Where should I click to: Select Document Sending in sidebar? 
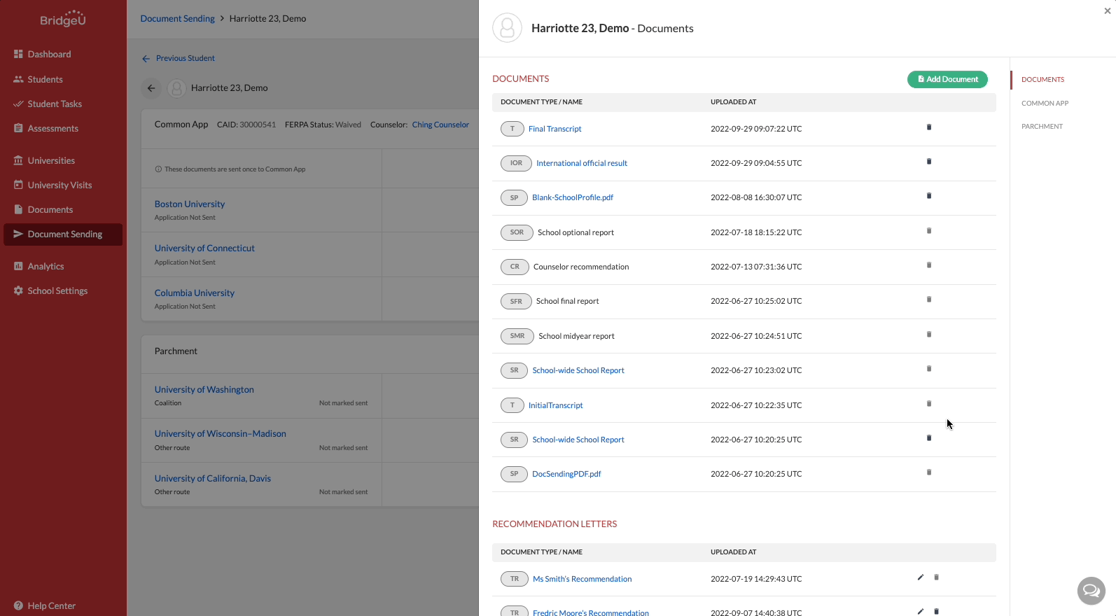pos(63,234)
